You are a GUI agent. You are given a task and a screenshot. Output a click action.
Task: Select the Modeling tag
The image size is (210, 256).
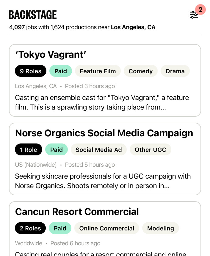coord(161,228)
